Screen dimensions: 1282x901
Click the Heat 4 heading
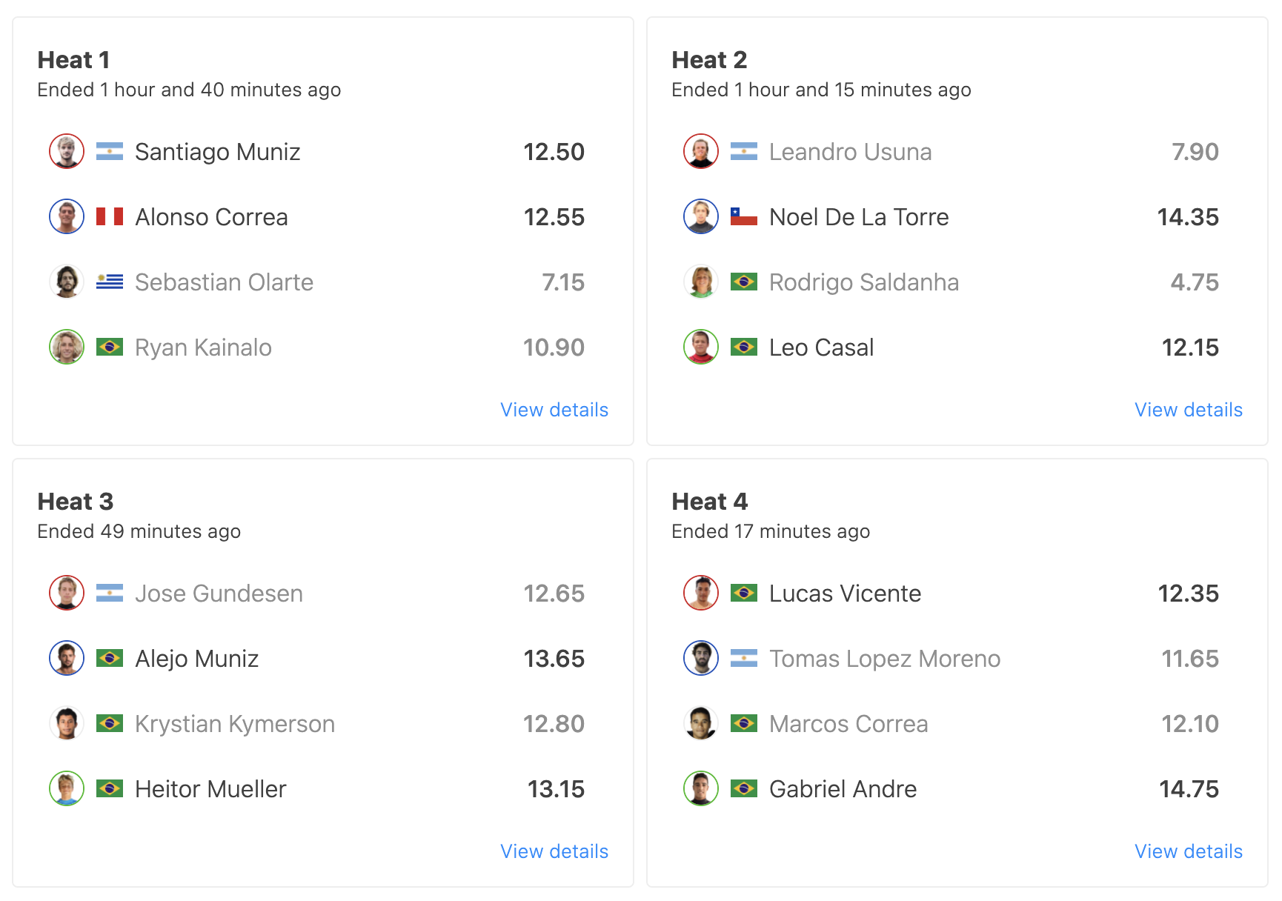[710, 502]
